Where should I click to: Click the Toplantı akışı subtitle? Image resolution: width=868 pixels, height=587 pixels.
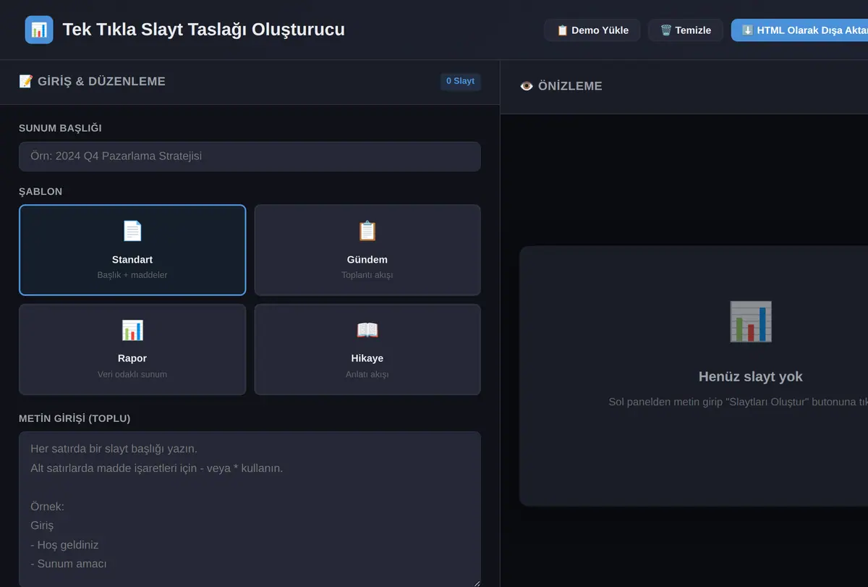pyautogui.click(x=367, y=275)
